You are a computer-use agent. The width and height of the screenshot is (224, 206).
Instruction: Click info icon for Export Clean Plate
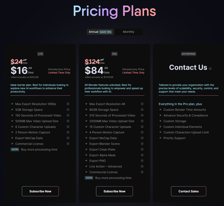point(142,149)
